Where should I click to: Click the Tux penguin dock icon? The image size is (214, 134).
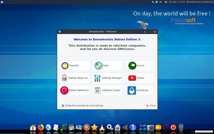[102, 127]
